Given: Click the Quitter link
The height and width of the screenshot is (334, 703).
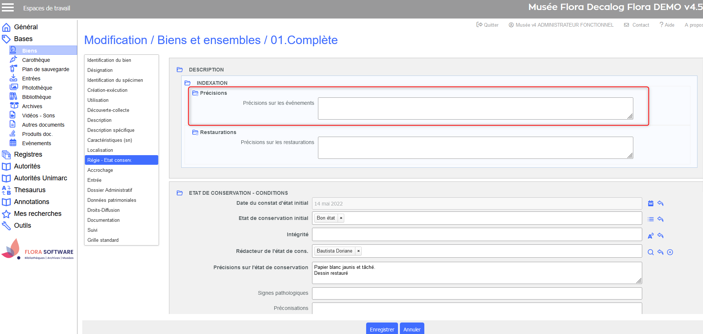Looking at the screenshot, I should [x=487, y=25].
